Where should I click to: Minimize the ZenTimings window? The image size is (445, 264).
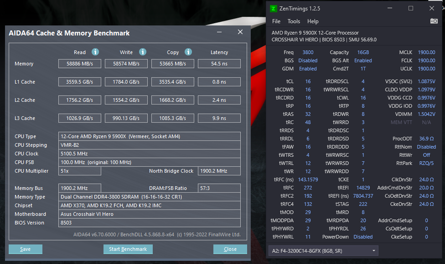pos(390,8)
